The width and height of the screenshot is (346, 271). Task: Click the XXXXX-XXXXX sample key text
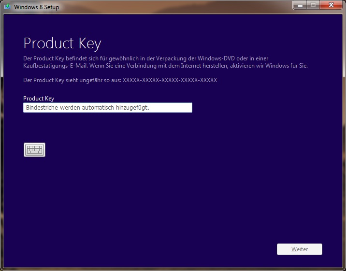click(170, 80)
